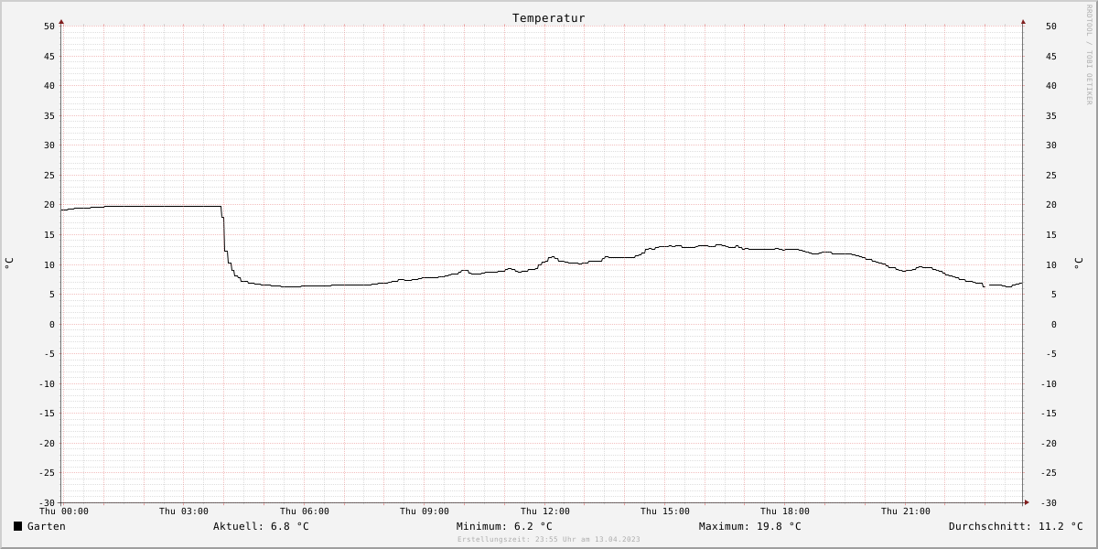Click the '0' label on the left axis
The height and width of the screenshot is (549, 1098).
point(52,325)
